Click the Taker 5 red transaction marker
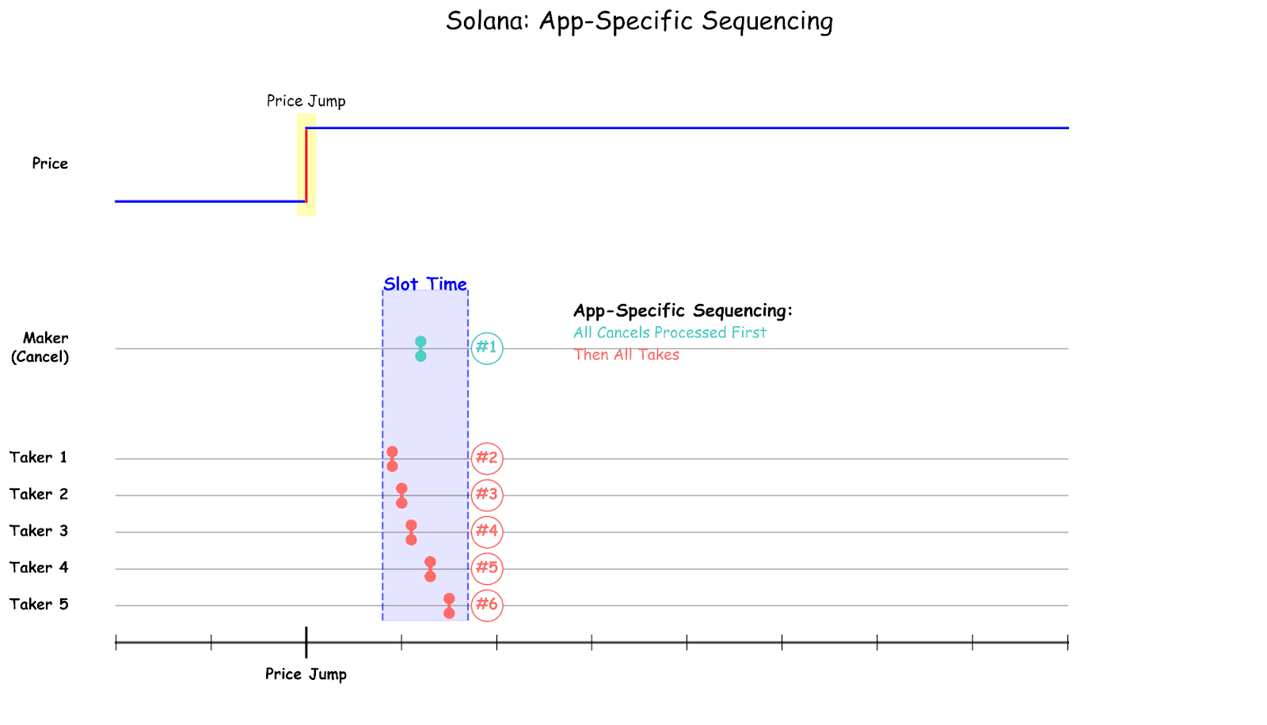This screenshot has width=1267, height=725. pyautogui.click(x=449, y=606)
